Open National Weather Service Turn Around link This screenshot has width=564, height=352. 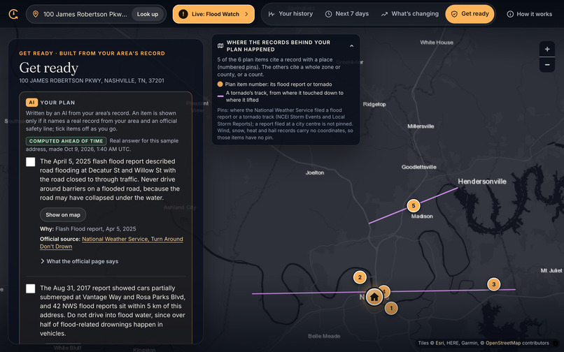click(x=111, y=243)
